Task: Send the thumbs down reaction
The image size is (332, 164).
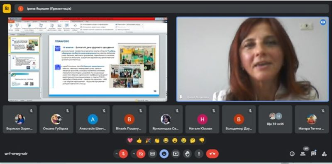Action: click(x=202, y=140)
